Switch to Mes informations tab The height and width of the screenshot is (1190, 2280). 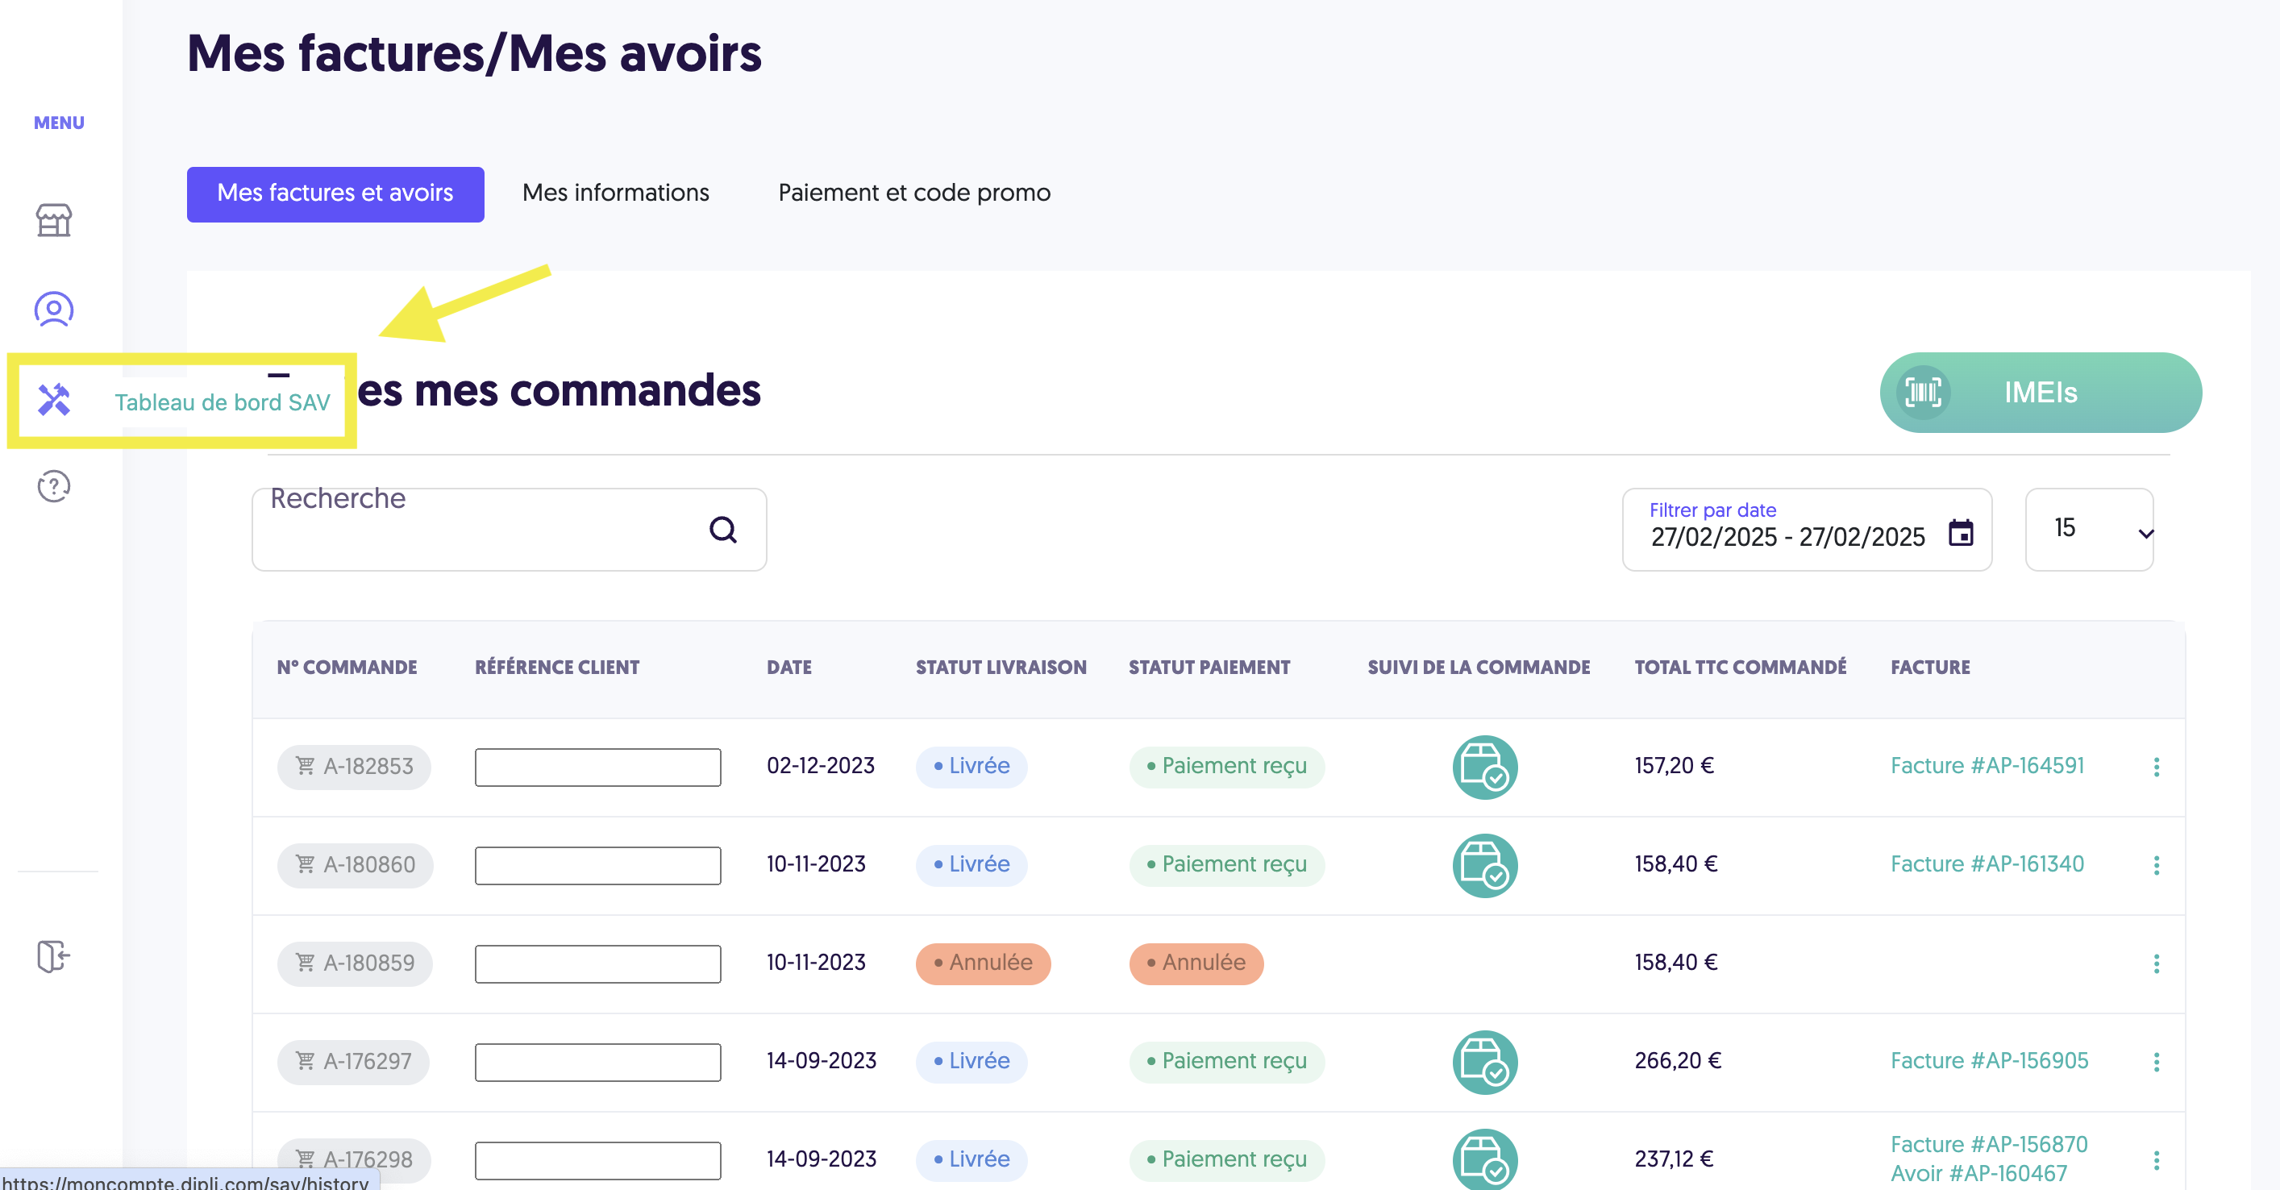coord(616,193)
